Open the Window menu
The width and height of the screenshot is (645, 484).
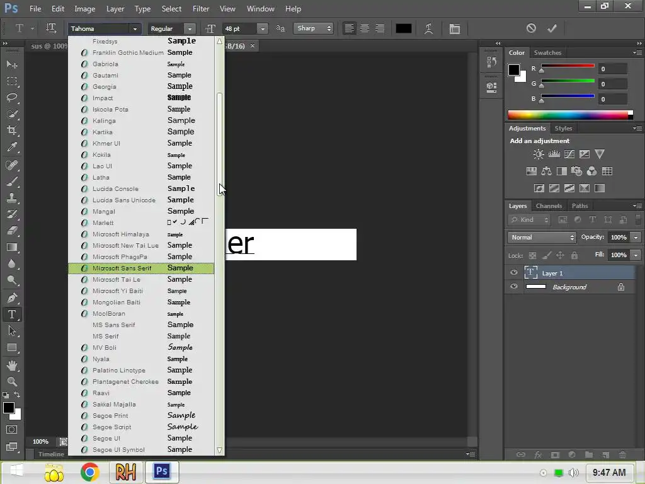(260, 9)
